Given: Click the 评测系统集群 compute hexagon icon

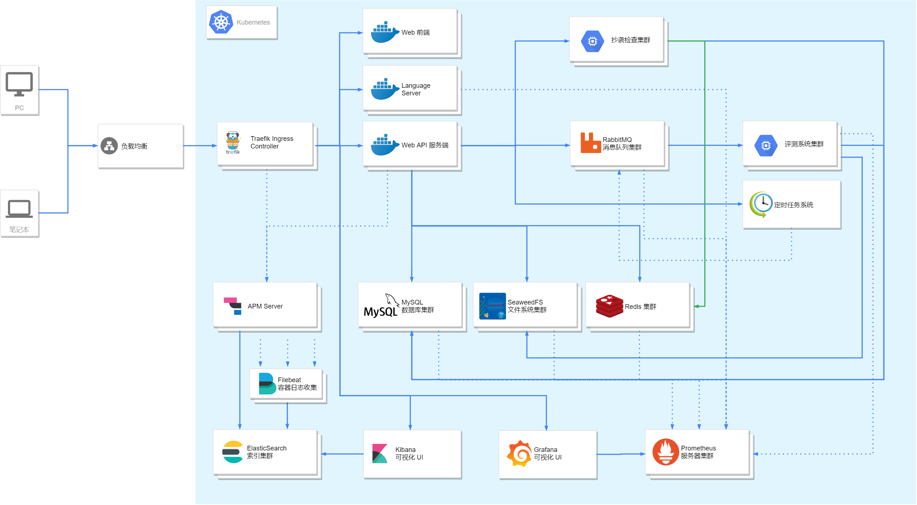Looking at the screenshot, I should coord(766,146).
